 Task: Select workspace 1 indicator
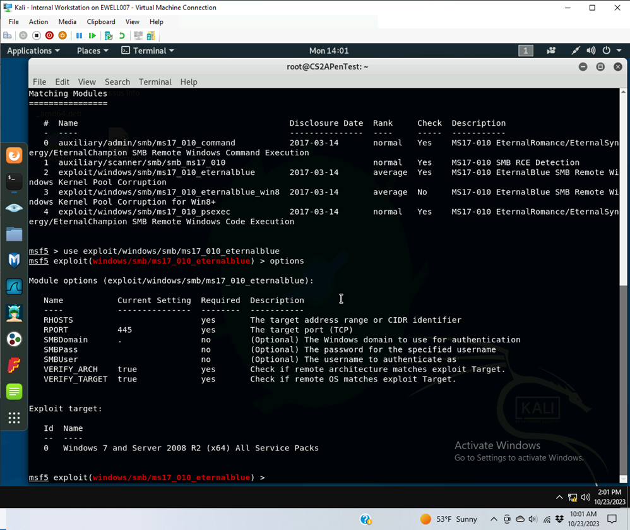click(525, 51)
